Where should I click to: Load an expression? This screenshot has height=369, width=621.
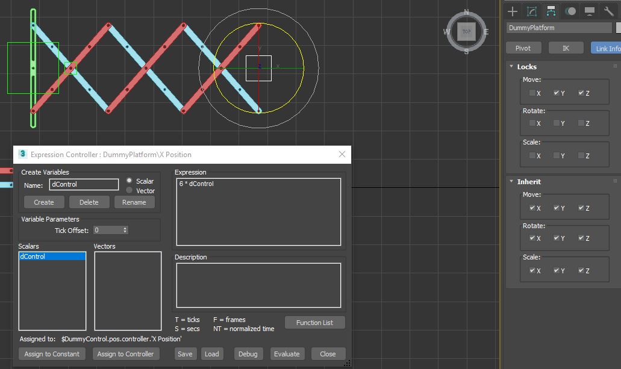pos(212,353)
